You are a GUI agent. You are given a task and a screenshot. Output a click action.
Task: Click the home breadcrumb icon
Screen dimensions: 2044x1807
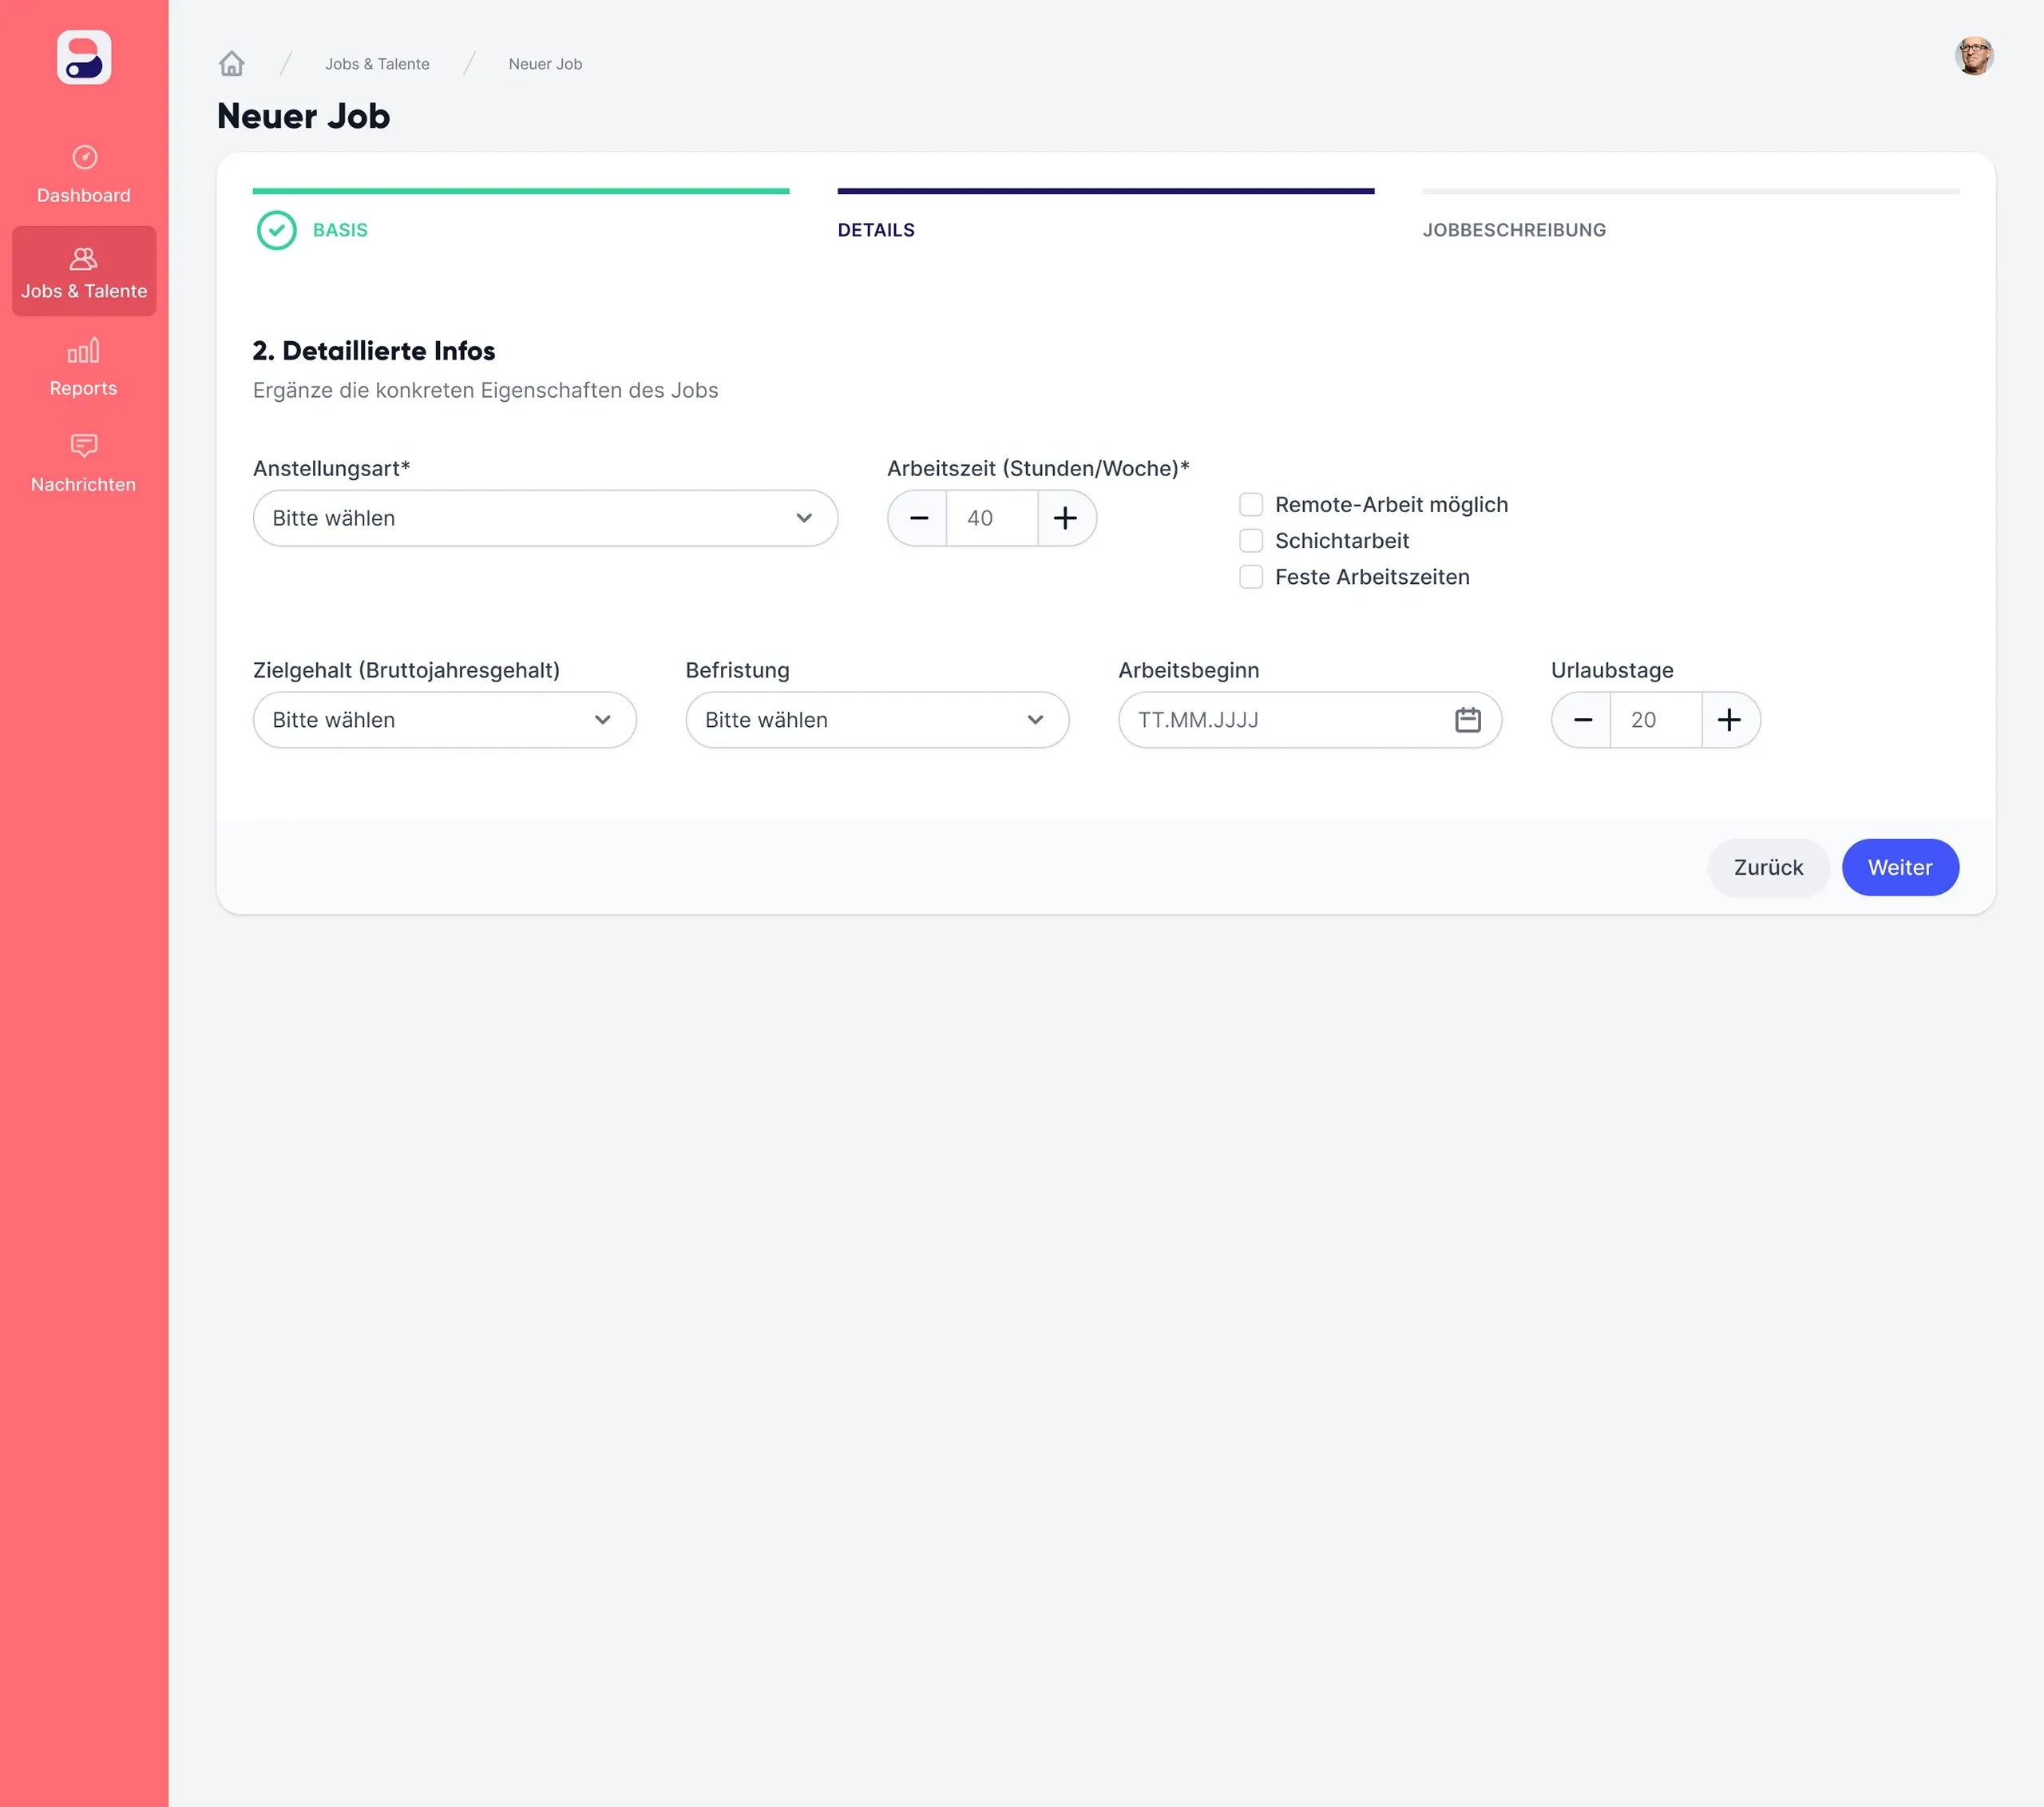point(231,64)
